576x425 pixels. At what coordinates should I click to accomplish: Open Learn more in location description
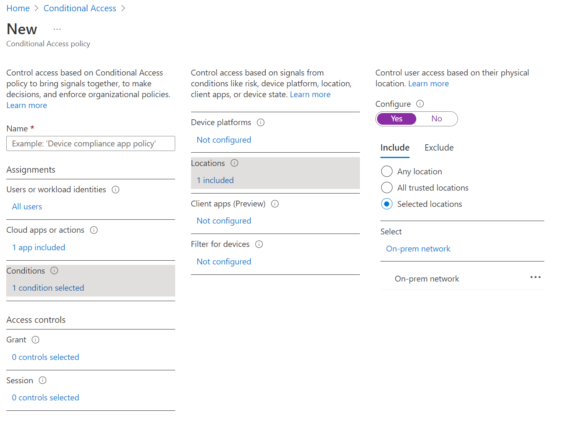tap(428, 84)
